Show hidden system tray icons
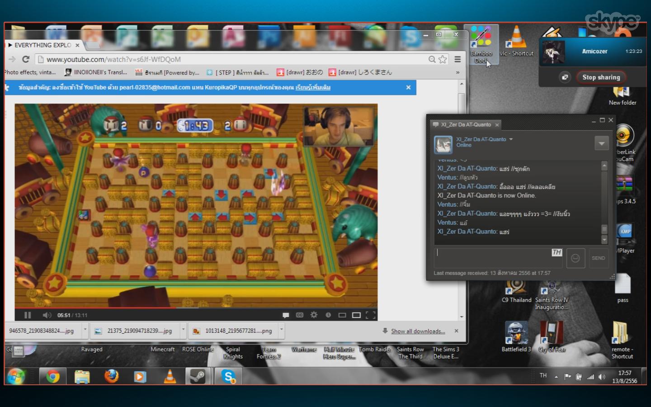Image resolution: width=651 pixels, height=407 pixels. pyautogui.click(x=556, y=377)
